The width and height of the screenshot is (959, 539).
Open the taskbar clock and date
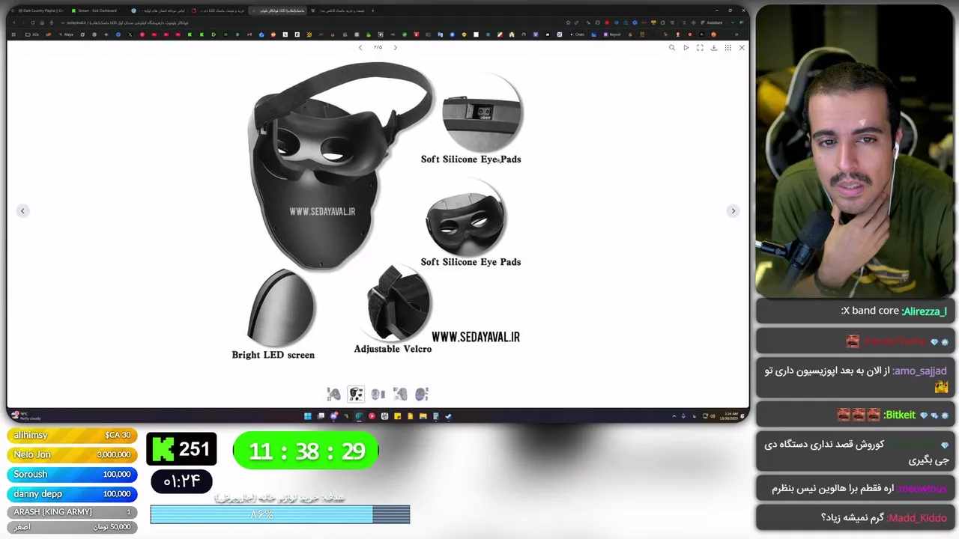730,416
